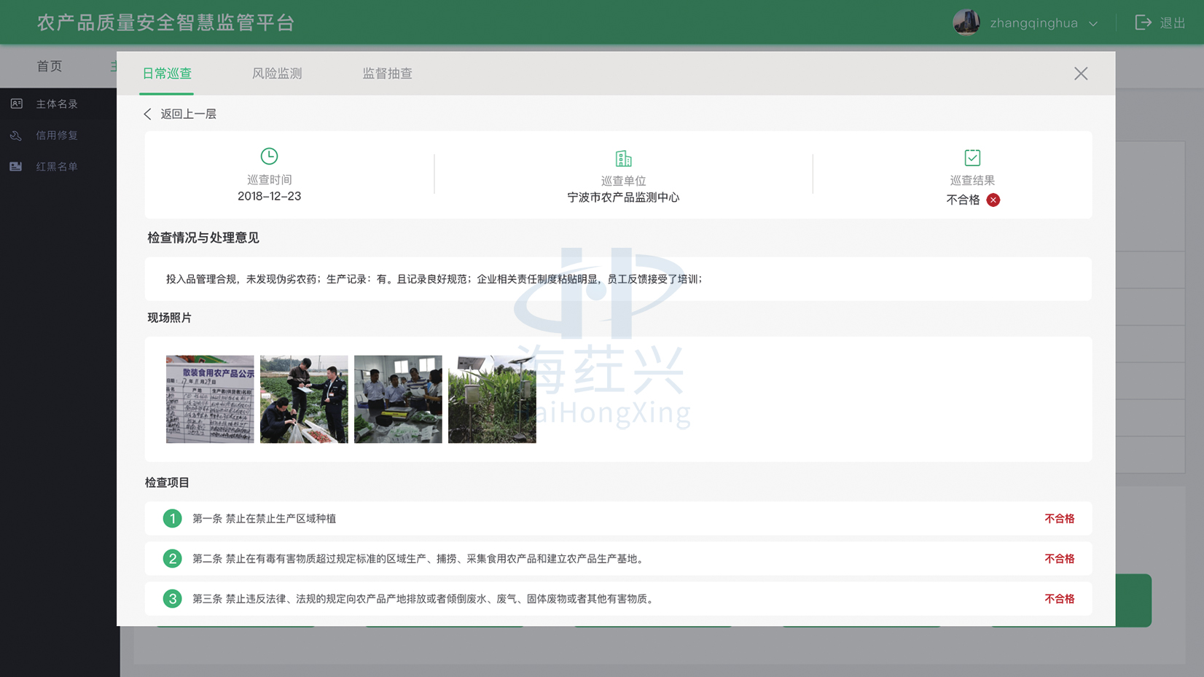
Task: Click 不合格 result for 第三条 item
Action: click(1059, 599)
